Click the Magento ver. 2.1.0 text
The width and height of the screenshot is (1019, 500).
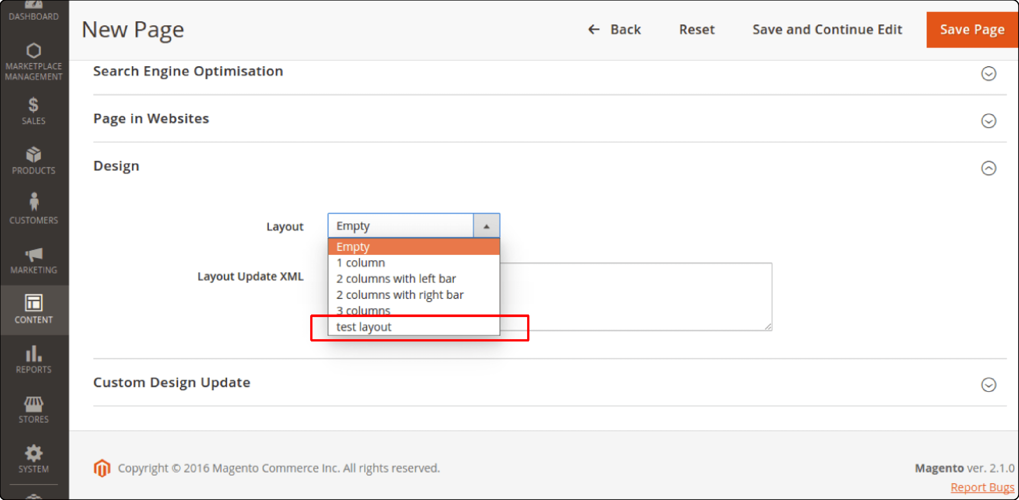(964, 468)
